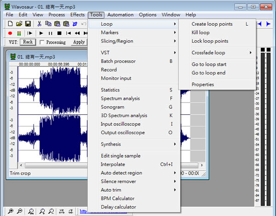This screenshot has height=216, width=276.
Task: Open a file with the folder icon
Action: 19,23
